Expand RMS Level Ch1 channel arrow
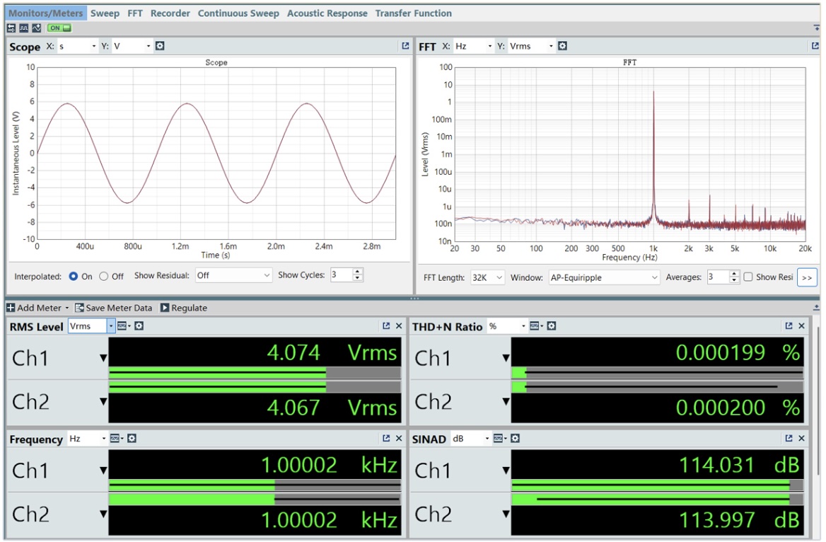The height and width of the screenshot is (542, 826). click(103, 358)
